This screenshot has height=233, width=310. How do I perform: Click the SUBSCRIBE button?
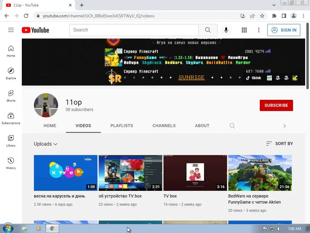coord(276,105)
